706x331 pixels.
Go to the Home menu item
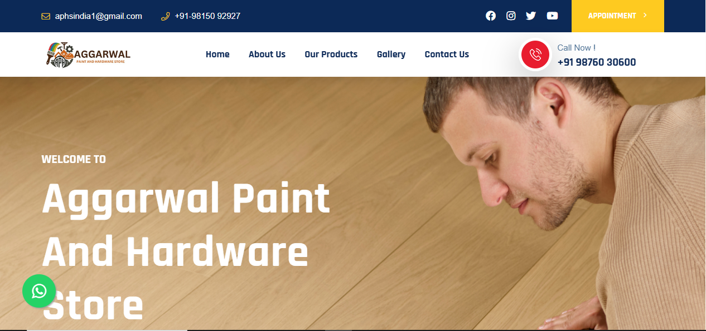[217, 54]
